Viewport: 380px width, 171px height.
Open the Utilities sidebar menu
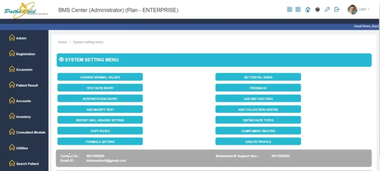point(19,148)
